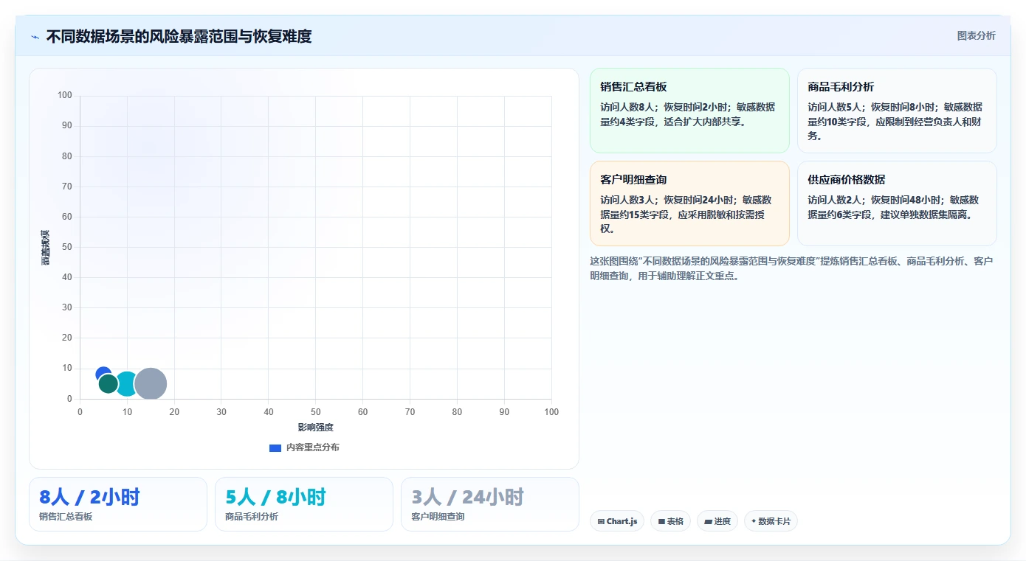Click the 商品毛利分析 caption under 5人 / 8小时
This screenshot has height=561, width=1026.
click(252, 517)
